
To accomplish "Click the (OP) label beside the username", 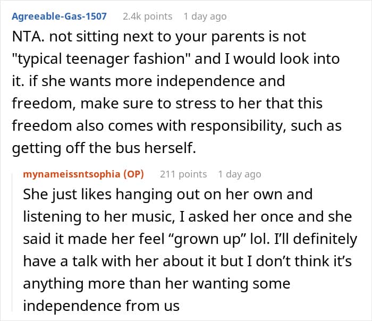I will tap(133, 174).
